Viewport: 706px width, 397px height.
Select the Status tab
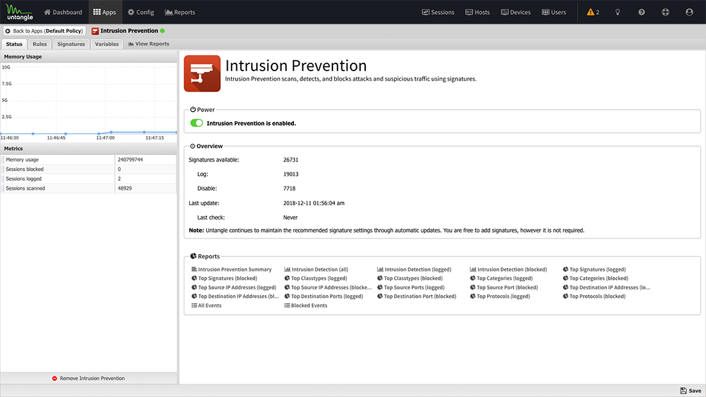[x=14, y=44]
